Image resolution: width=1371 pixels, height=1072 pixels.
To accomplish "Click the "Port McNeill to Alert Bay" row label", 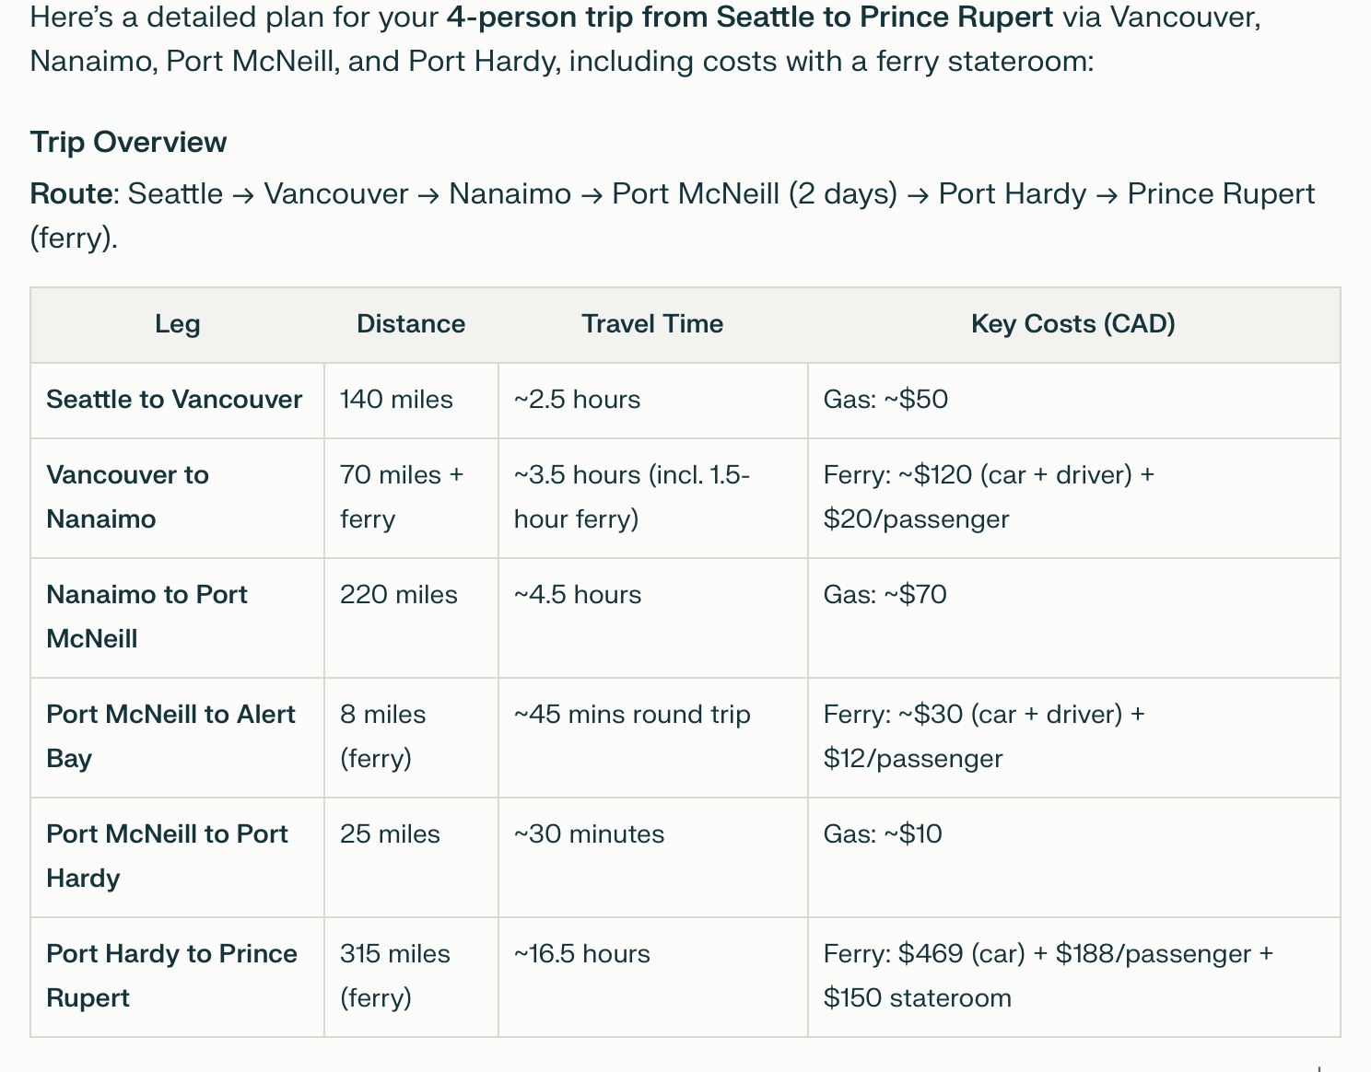I will (170, 736).
